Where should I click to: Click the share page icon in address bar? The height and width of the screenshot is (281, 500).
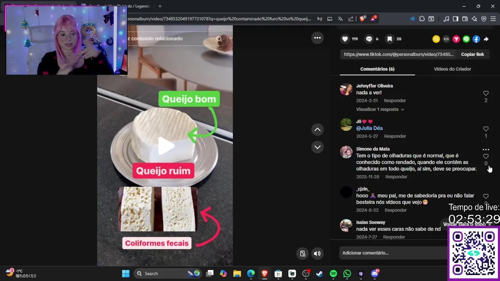pos(351,19)
